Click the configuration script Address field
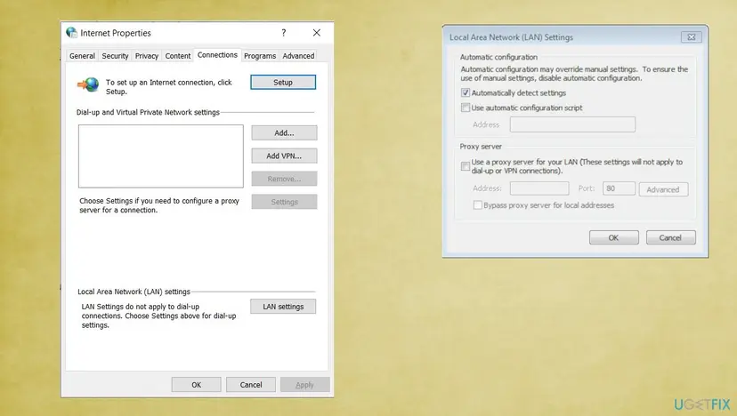Viewport: 737px width, 416px height. coord(572,124)
